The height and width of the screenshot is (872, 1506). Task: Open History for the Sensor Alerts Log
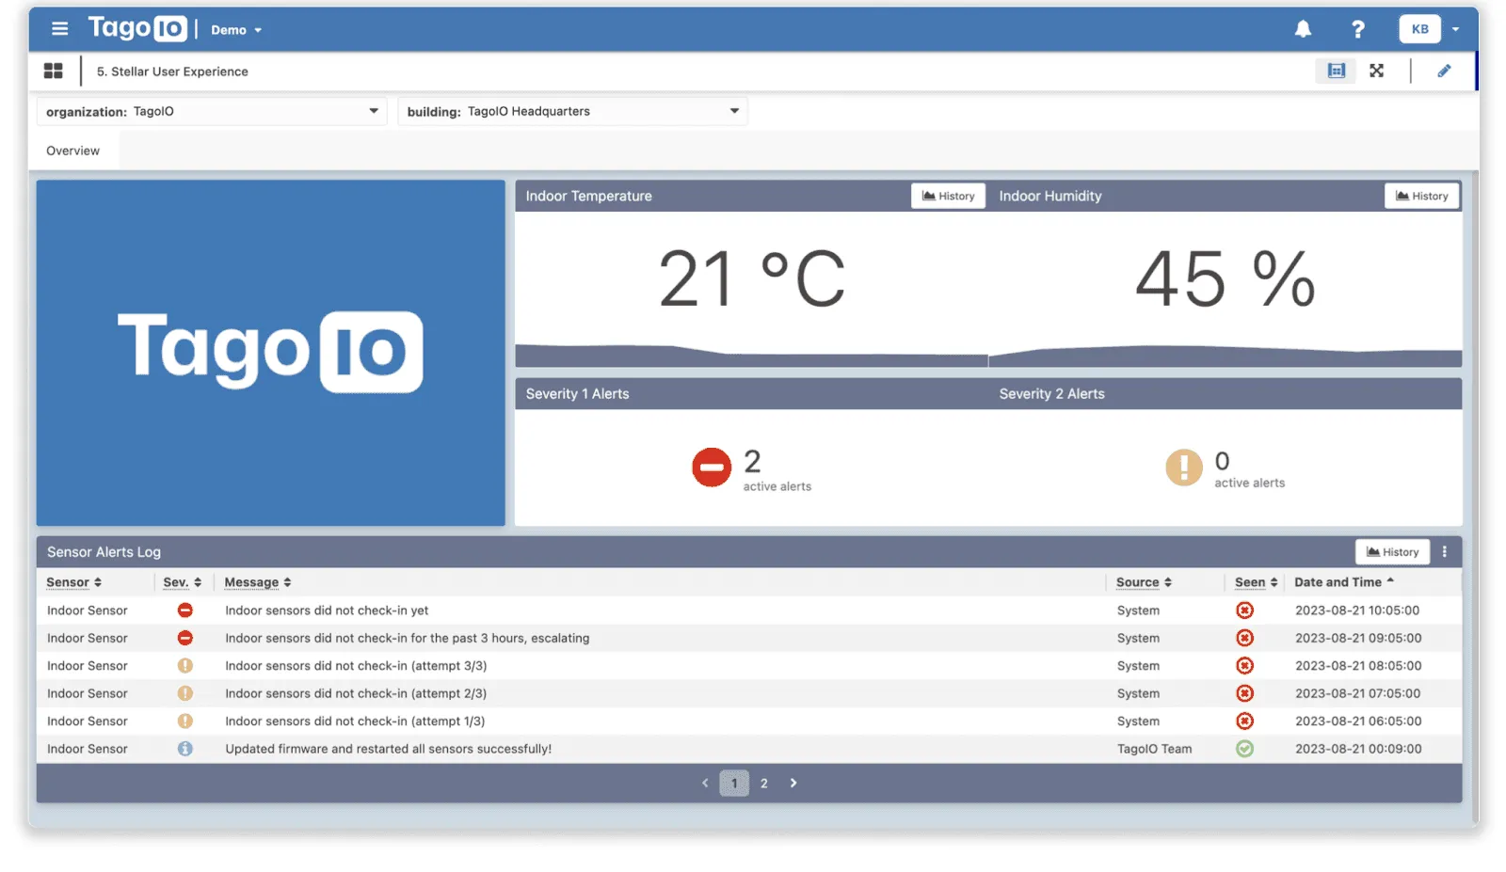1392,551
